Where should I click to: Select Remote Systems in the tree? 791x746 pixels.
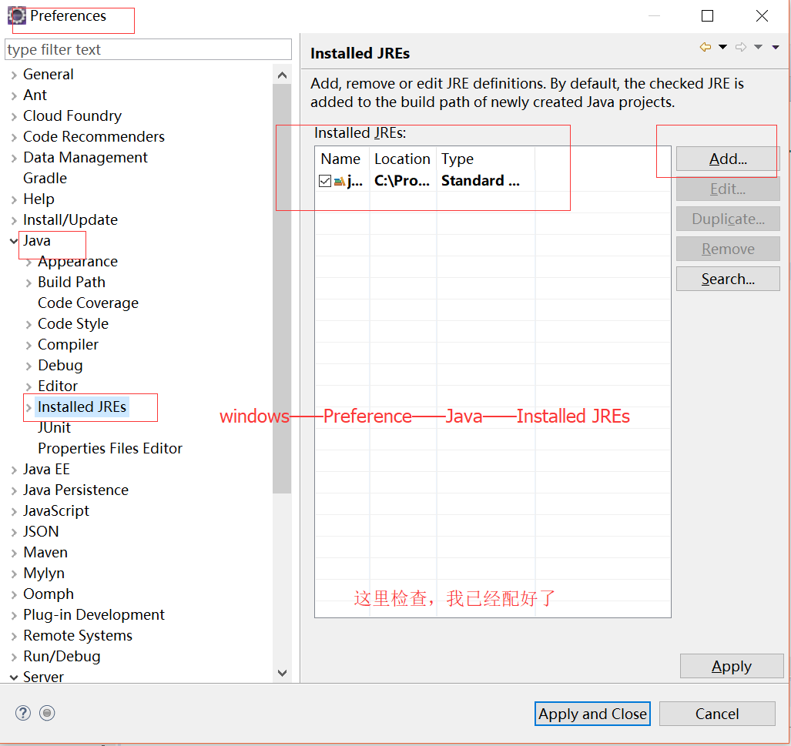pyautogui.click(x=78, y=635)
